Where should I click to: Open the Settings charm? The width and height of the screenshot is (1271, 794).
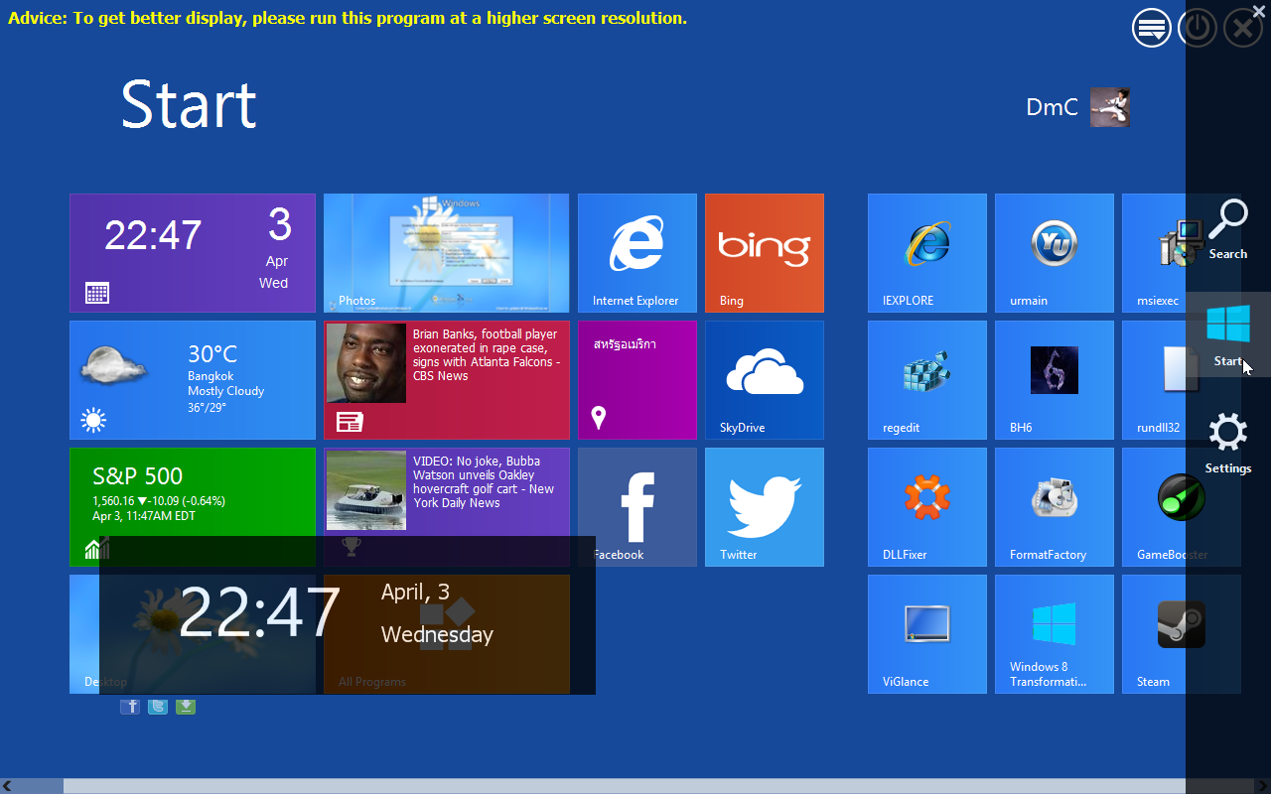(x=1228, y=444)
